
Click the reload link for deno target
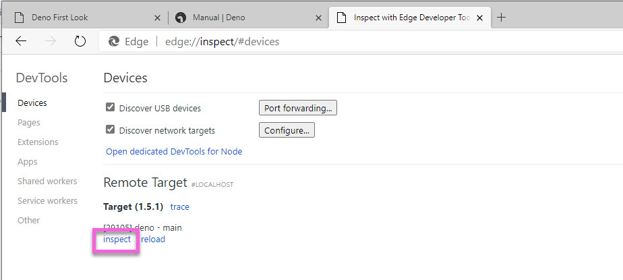point(153,239)
